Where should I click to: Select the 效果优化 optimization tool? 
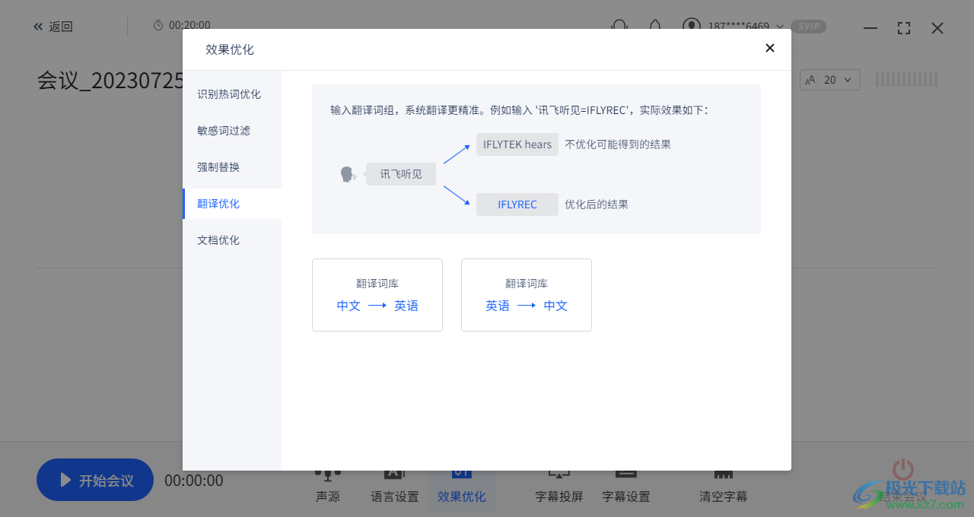click(461, 487)
